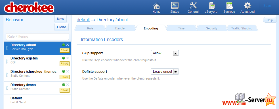Toggle active state of Directory /about rule
Screen dimensions: 279x109
pos(64,45)
